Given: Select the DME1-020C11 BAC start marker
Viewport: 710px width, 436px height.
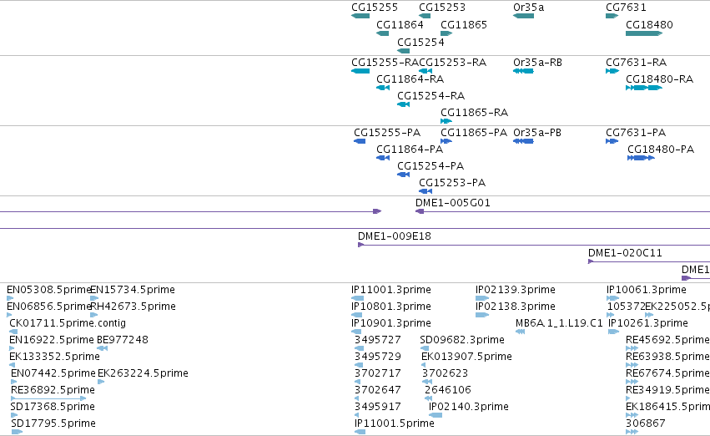Looking at the screenshot, I should coord(591,261).
